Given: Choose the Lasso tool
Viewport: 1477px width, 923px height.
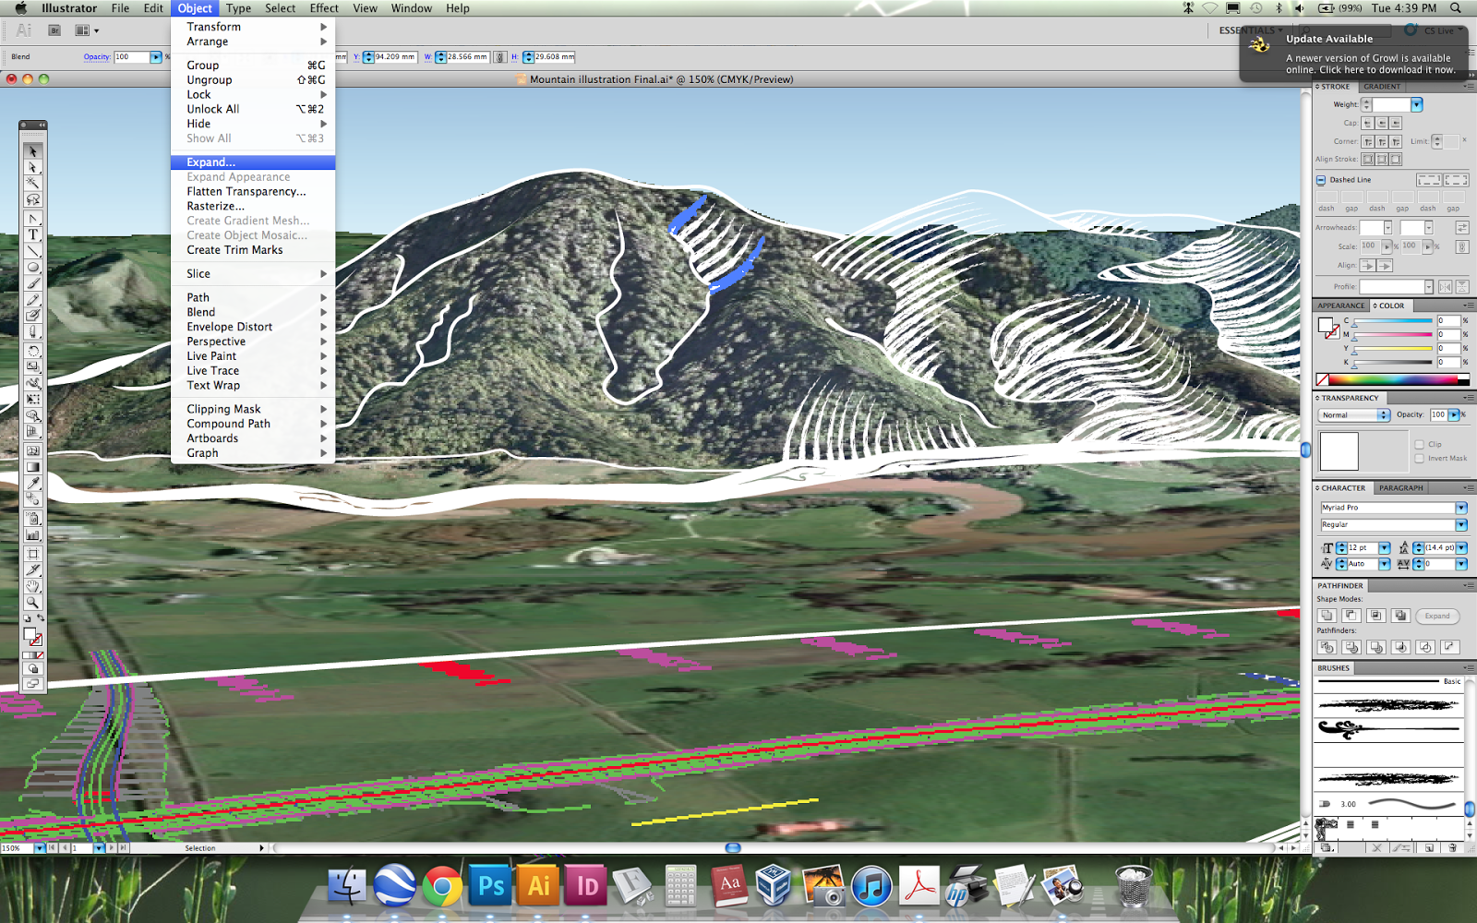Looking at the screenshot, I should click(33, 199).
